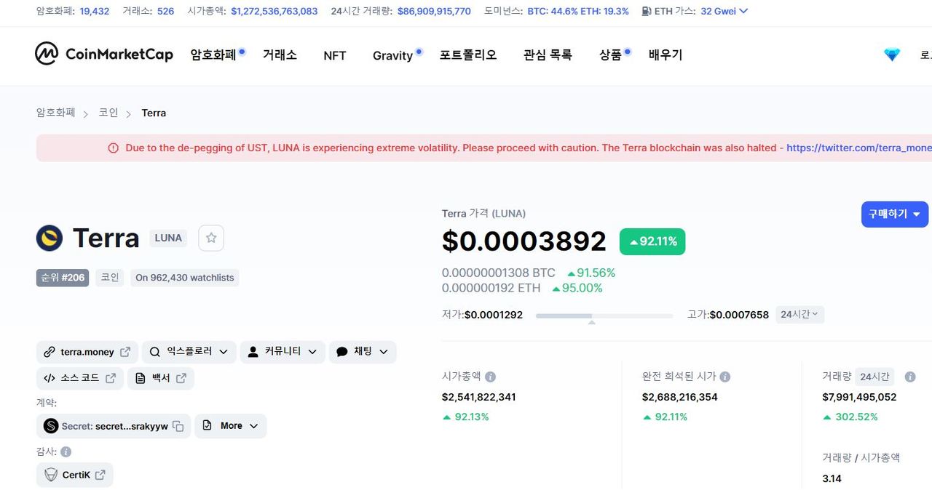Open the 백서 whitepaper link
Image resolution: width=932 pixels, height=490 pixels.
[161, 378]
